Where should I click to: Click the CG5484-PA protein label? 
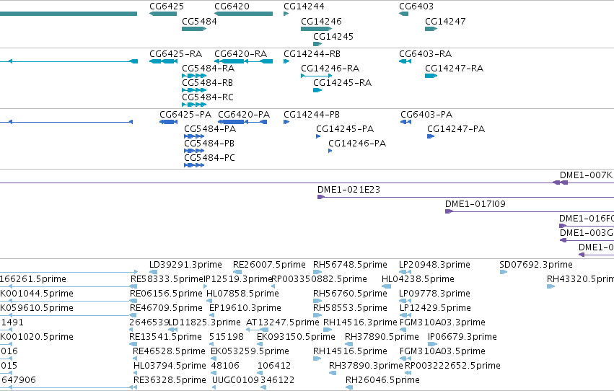210,129
